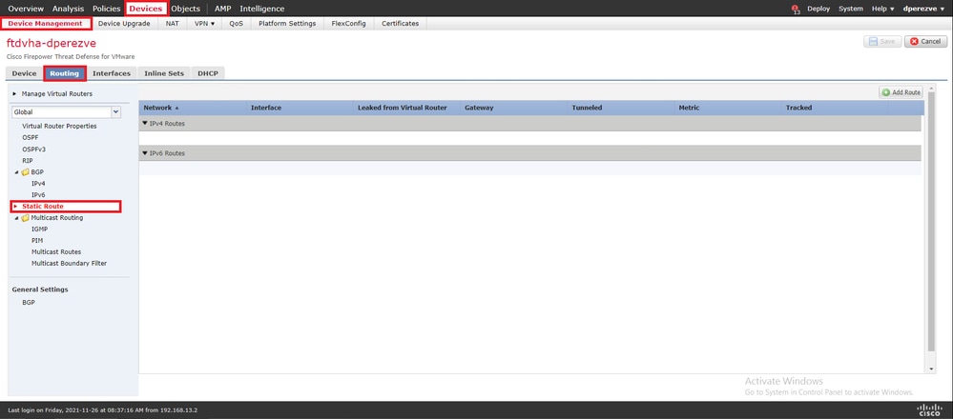Open the VPN dropdown menu
This screenshot has height=419, width=953.
coord(205,24)
